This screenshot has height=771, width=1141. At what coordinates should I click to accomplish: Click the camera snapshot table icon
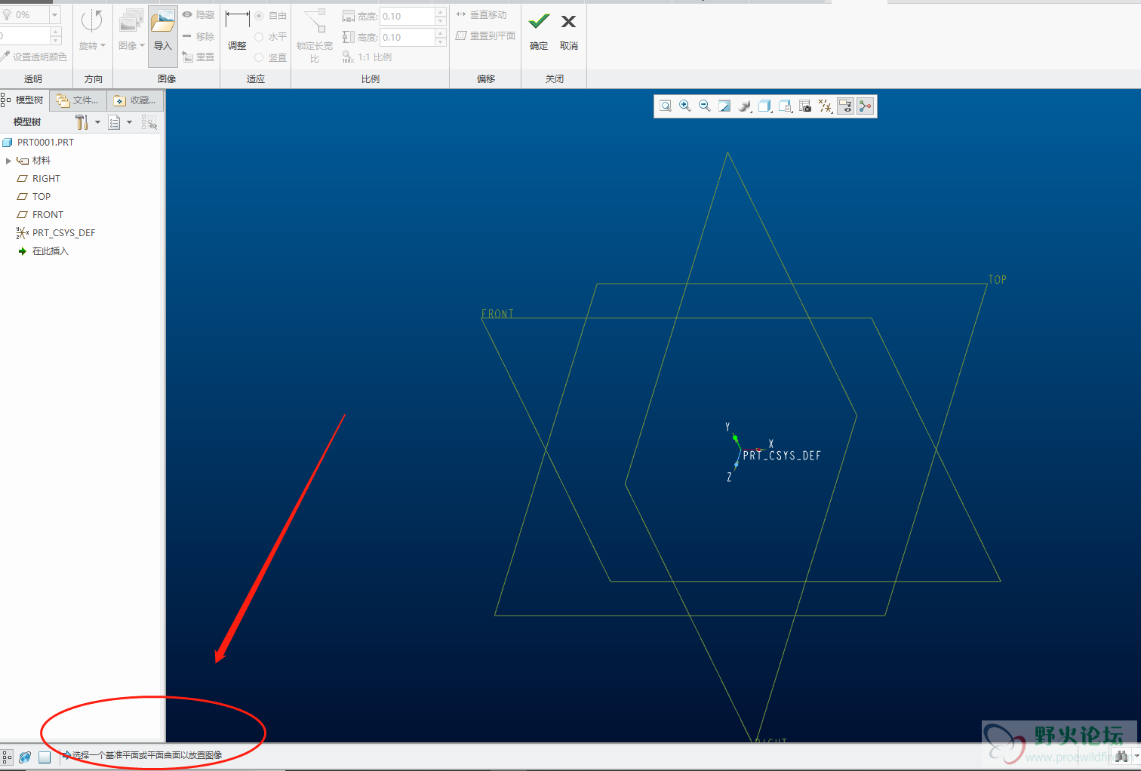coord(805,106)
